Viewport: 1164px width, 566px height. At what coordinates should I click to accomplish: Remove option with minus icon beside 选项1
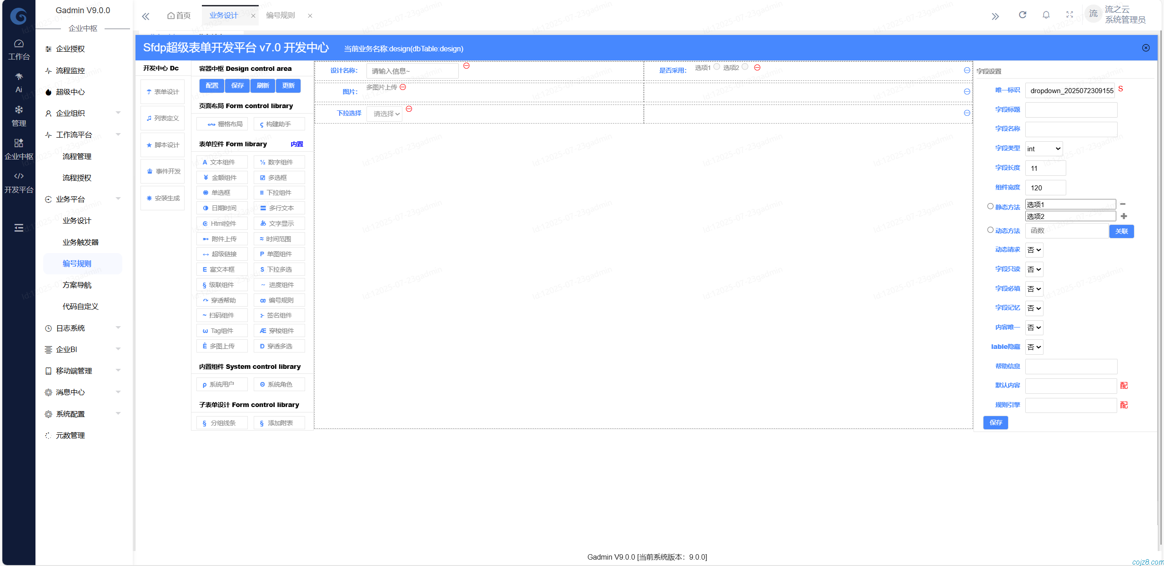tap(1123, 204)
